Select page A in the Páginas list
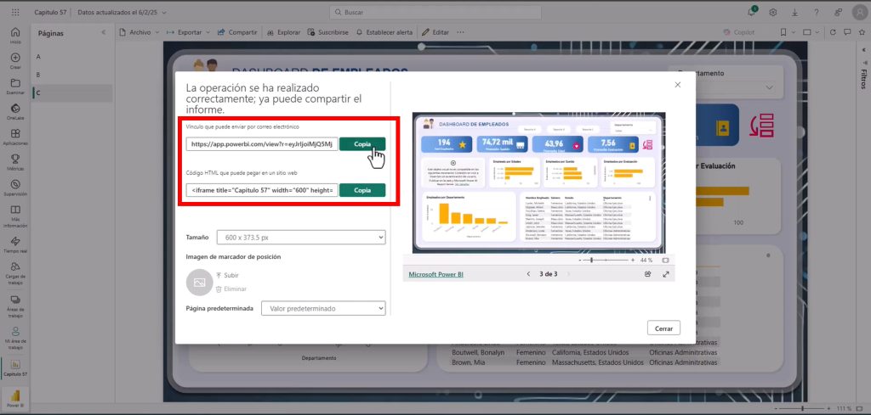The image size is (871, 415). (38, 55)
